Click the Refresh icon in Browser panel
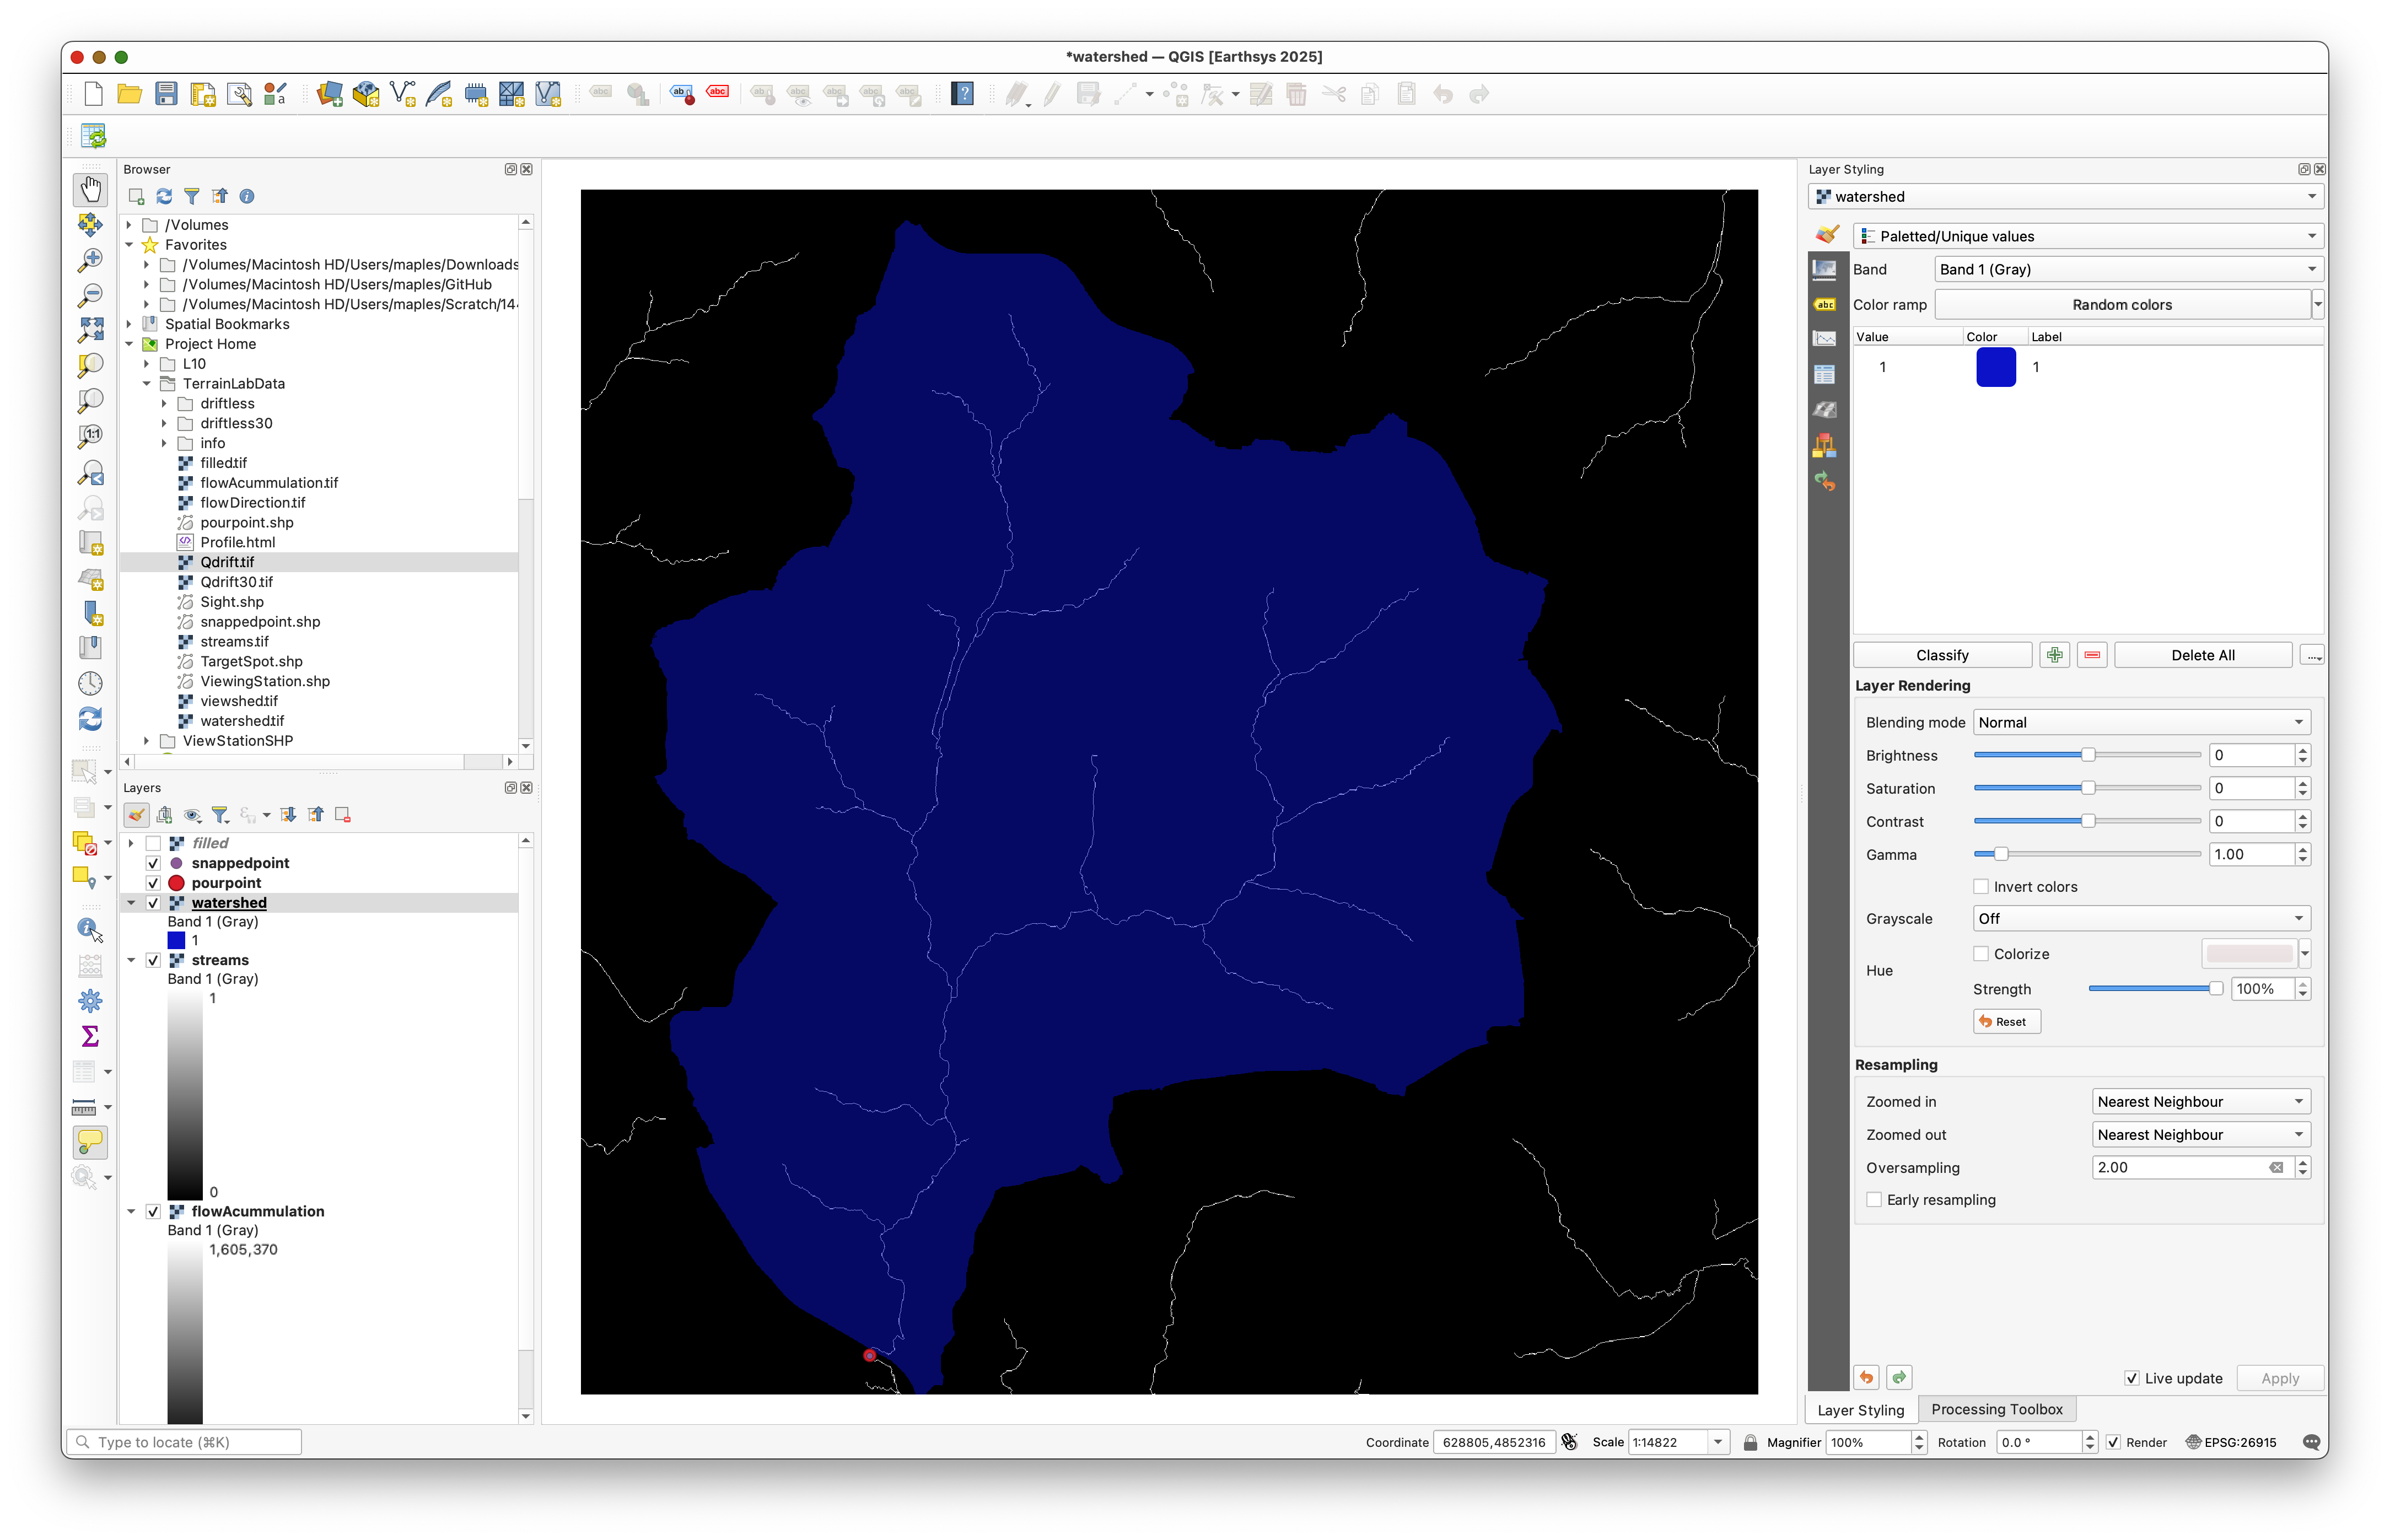This screenshot has height=1540, width=2390. 164,196
